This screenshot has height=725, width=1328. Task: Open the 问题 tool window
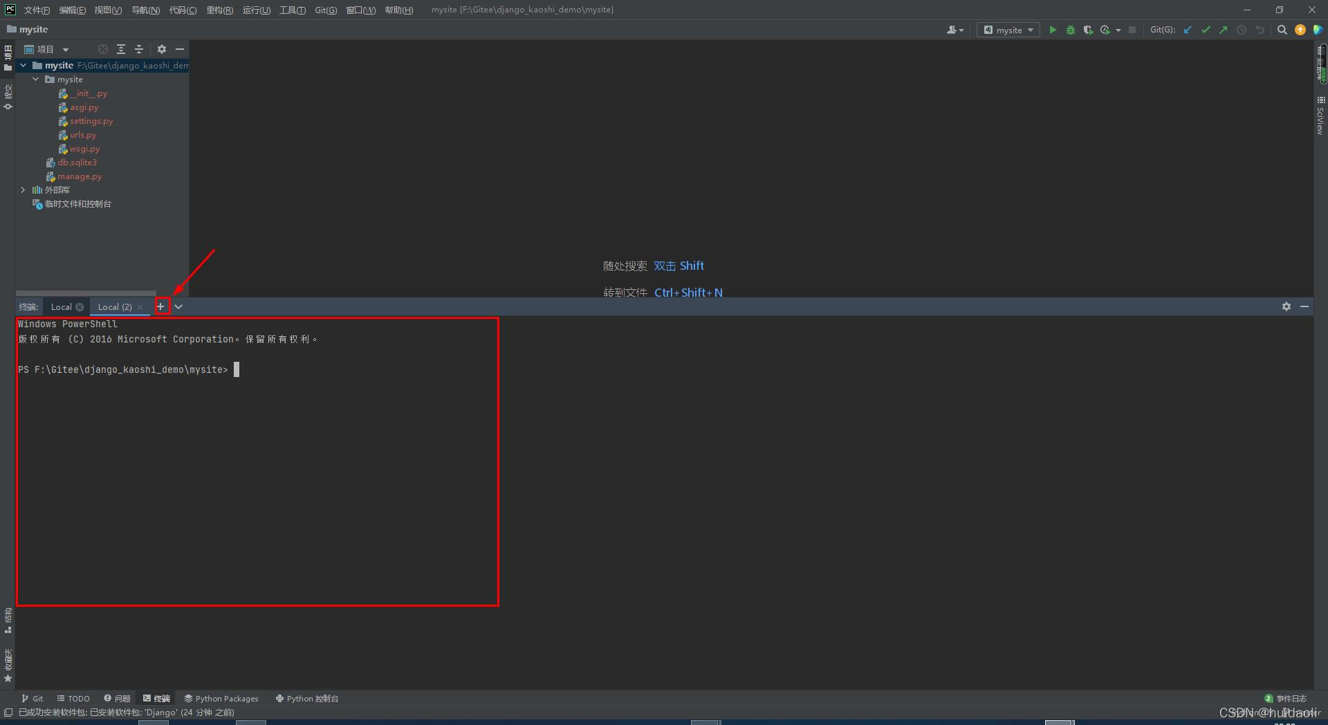pos(117,699)
